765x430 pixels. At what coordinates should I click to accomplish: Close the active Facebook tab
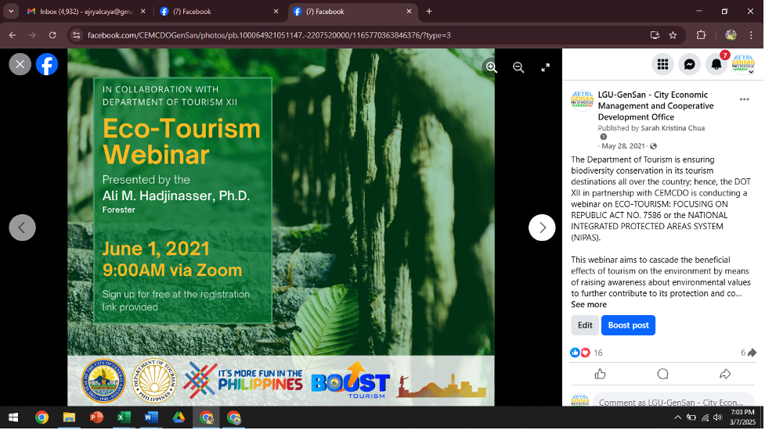pyautogui.click(x=410, y=11)
